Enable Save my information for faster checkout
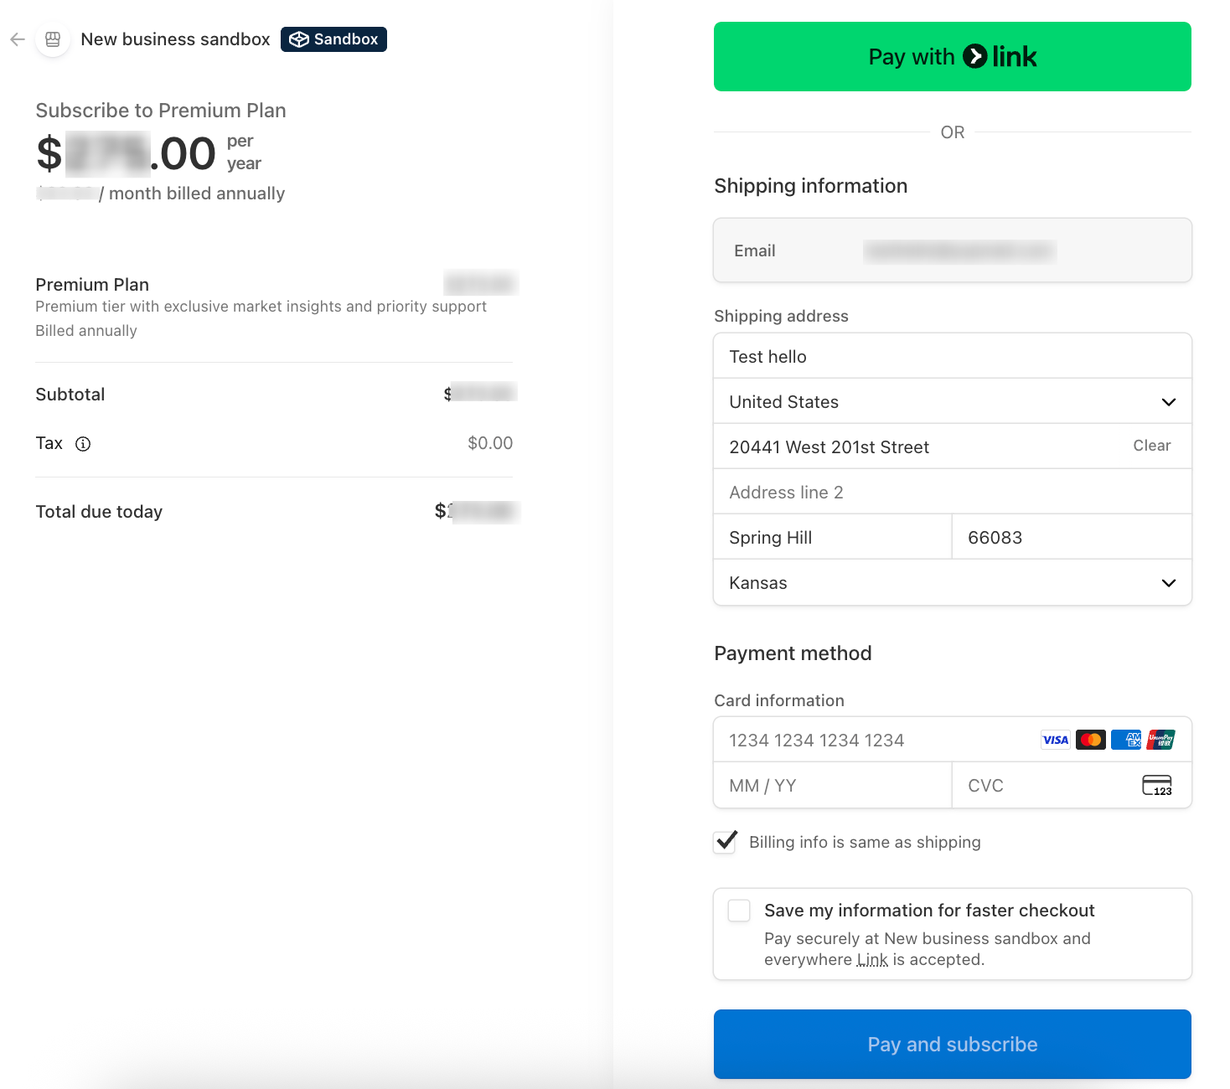The height and width of the screenshot is (1089, 1230). click(738, 911)
